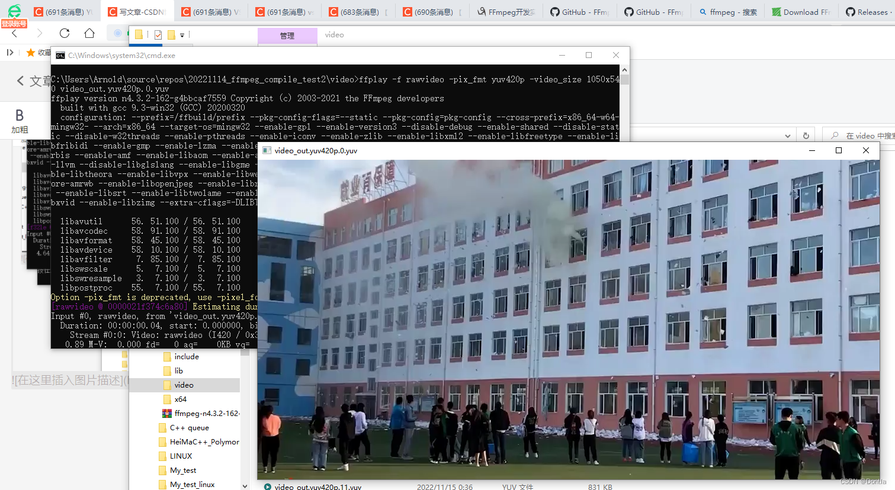Click the ffplay window title icon
895x490 pixels.
click(x=267, y=151)
